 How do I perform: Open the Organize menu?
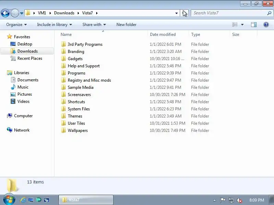pyautogui.click(x=16, y=25)
